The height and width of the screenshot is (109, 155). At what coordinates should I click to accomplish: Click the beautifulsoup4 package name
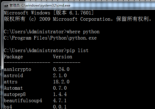[23, 101]
